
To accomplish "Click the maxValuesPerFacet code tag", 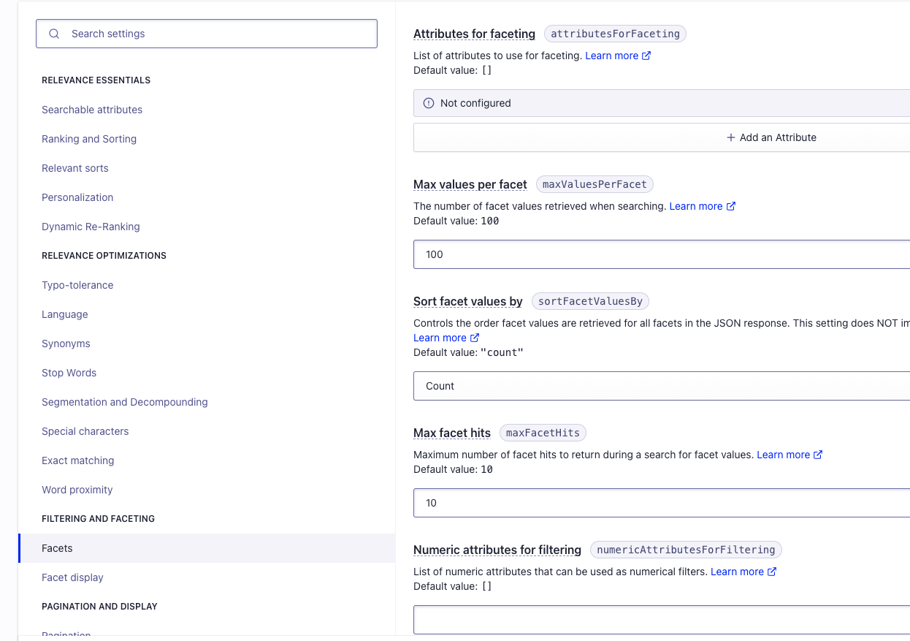I will (594, 184).
